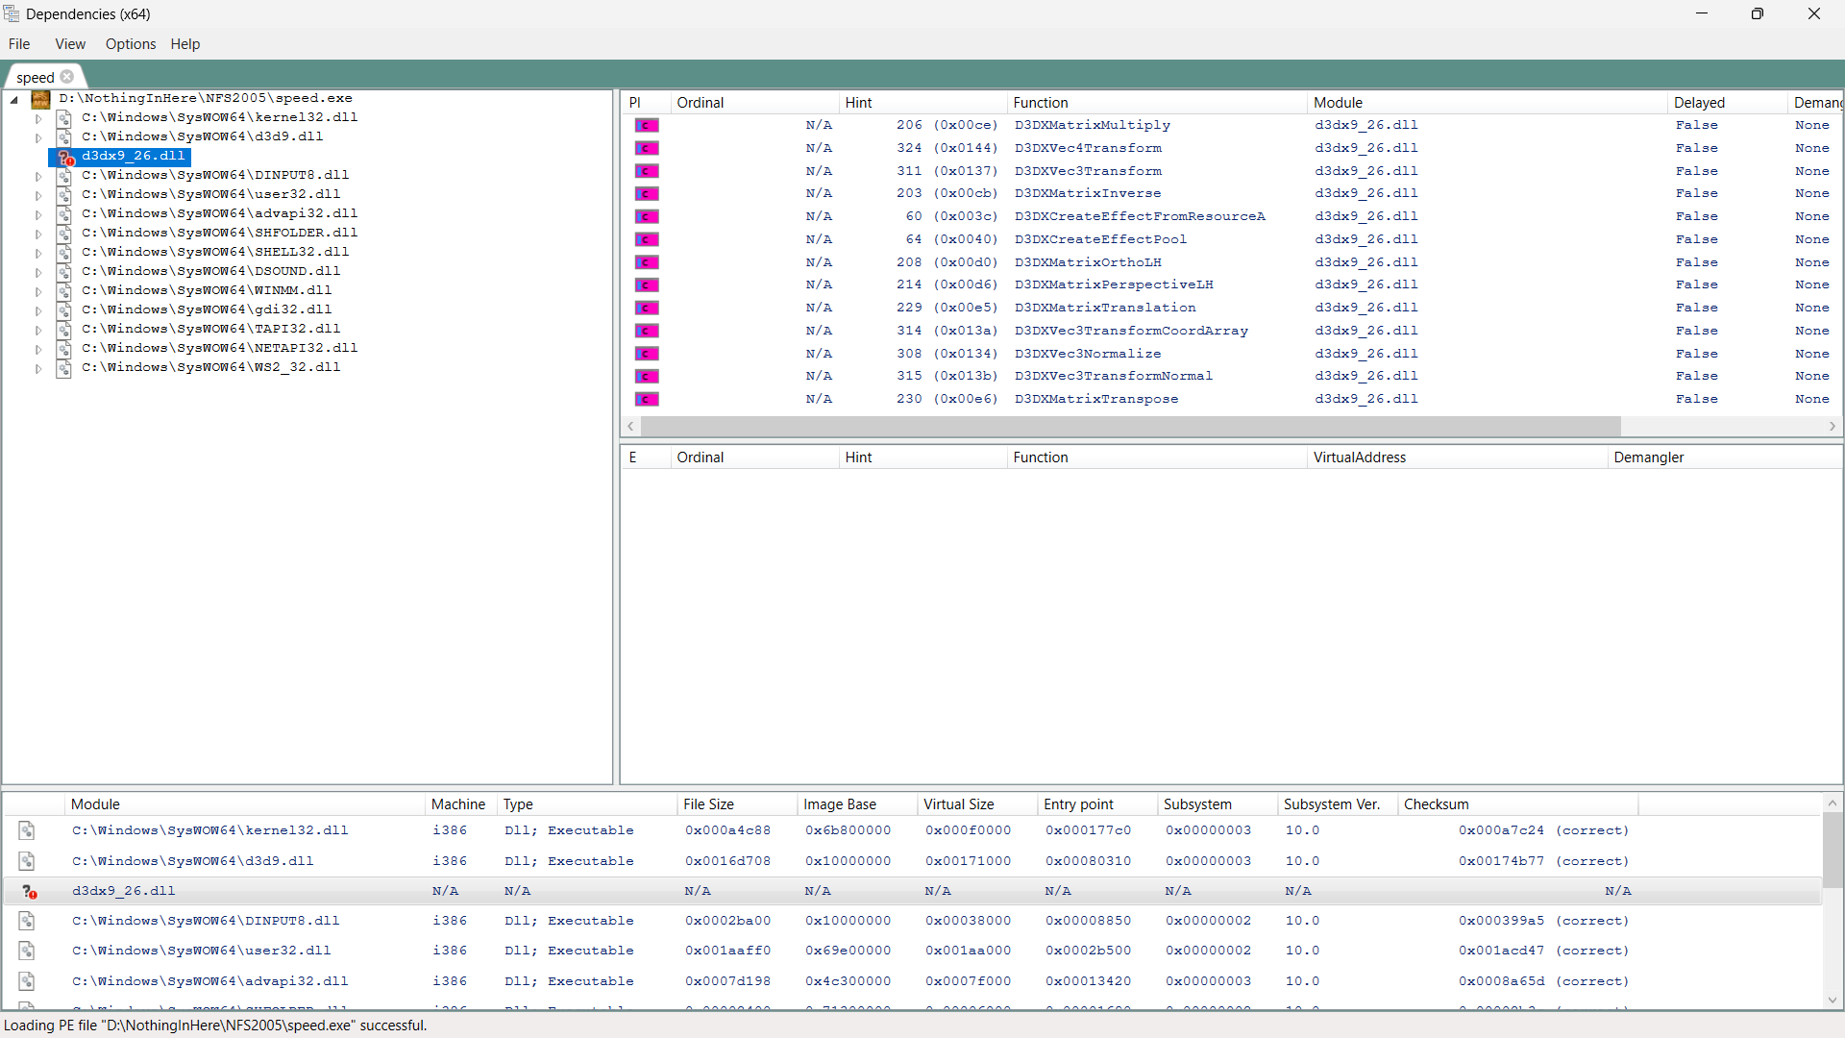Sort module list by Machine column header
The image size is (1845, 1038).
pyautogui.click(x=461, y=804)
